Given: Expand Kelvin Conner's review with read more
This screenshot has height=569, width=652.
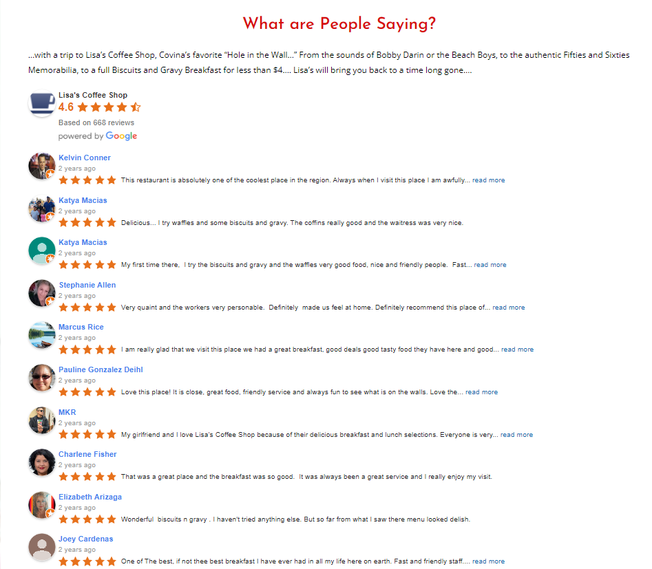Looking at the screenshot, I should click(488, 180).
